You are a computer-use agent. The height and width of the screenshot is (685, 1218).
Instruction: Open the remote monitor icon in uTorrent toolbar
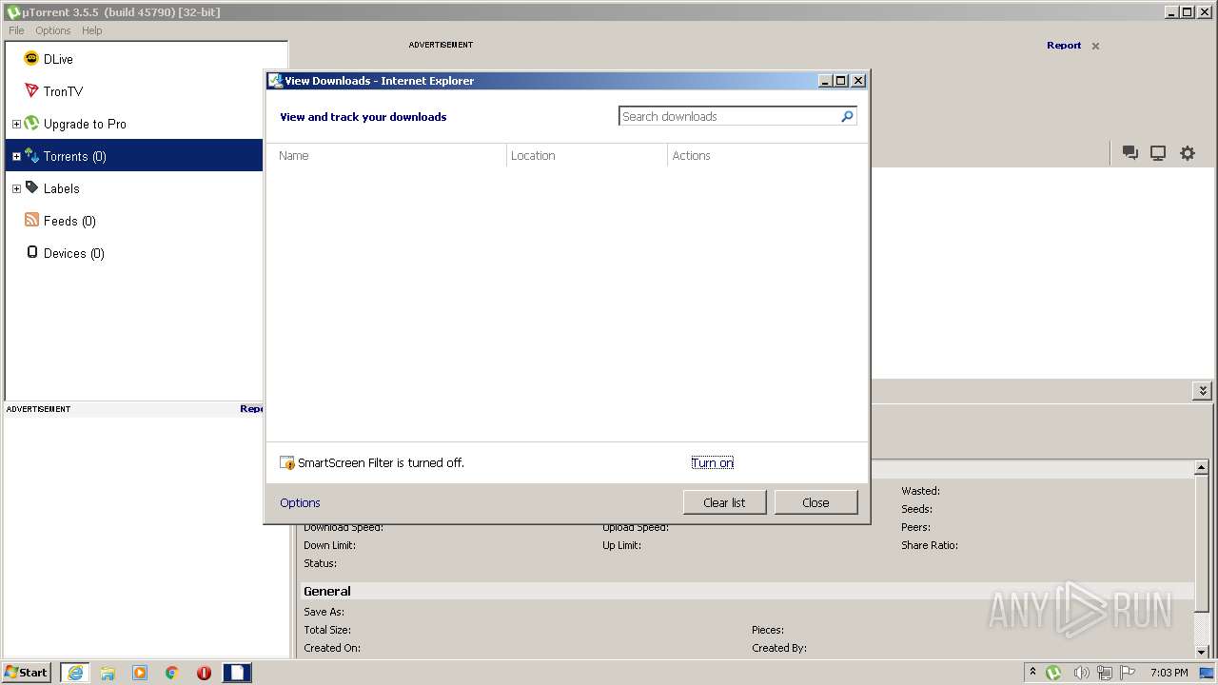click(x=1158, y=153)
